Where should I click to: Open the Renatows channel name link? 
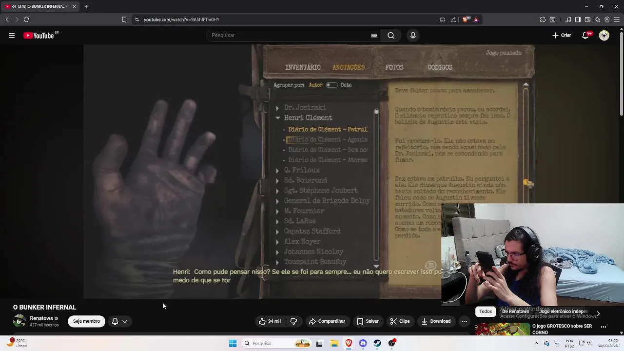coord(41,318)
